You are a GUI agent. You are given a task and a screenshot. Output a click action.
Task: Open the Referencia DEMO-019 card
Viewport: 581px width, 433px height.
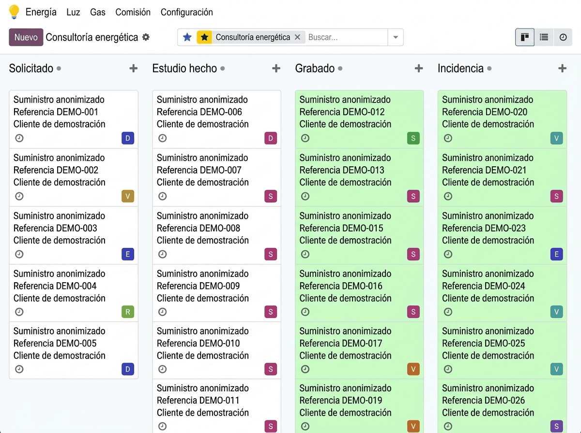click(x=359, y=406)
